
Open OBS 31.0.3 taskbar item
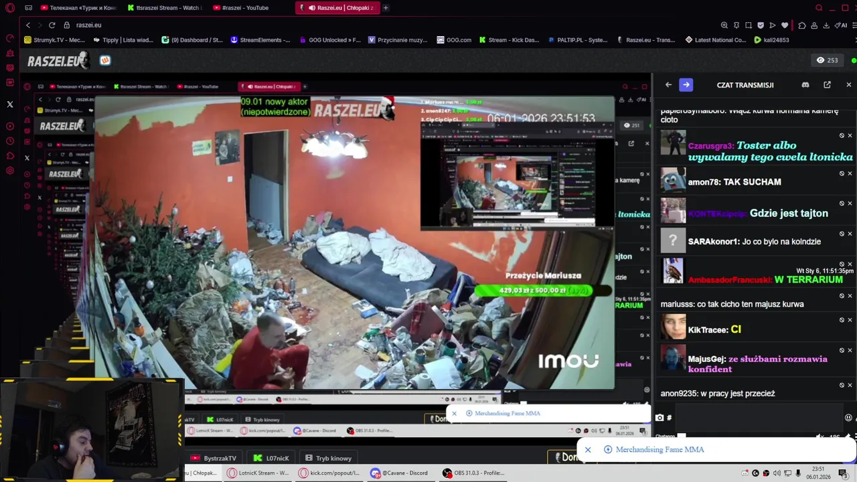pos(473,473)
